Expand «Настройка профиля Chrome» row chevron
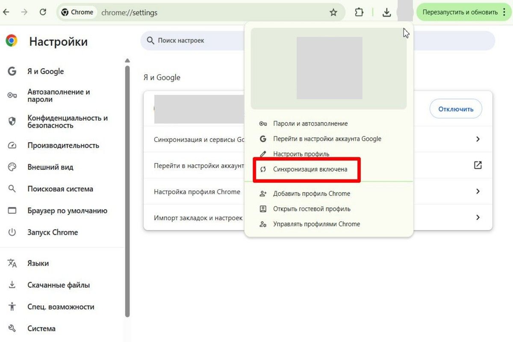This screenshot has width=513, height=342. pos(478,192)
